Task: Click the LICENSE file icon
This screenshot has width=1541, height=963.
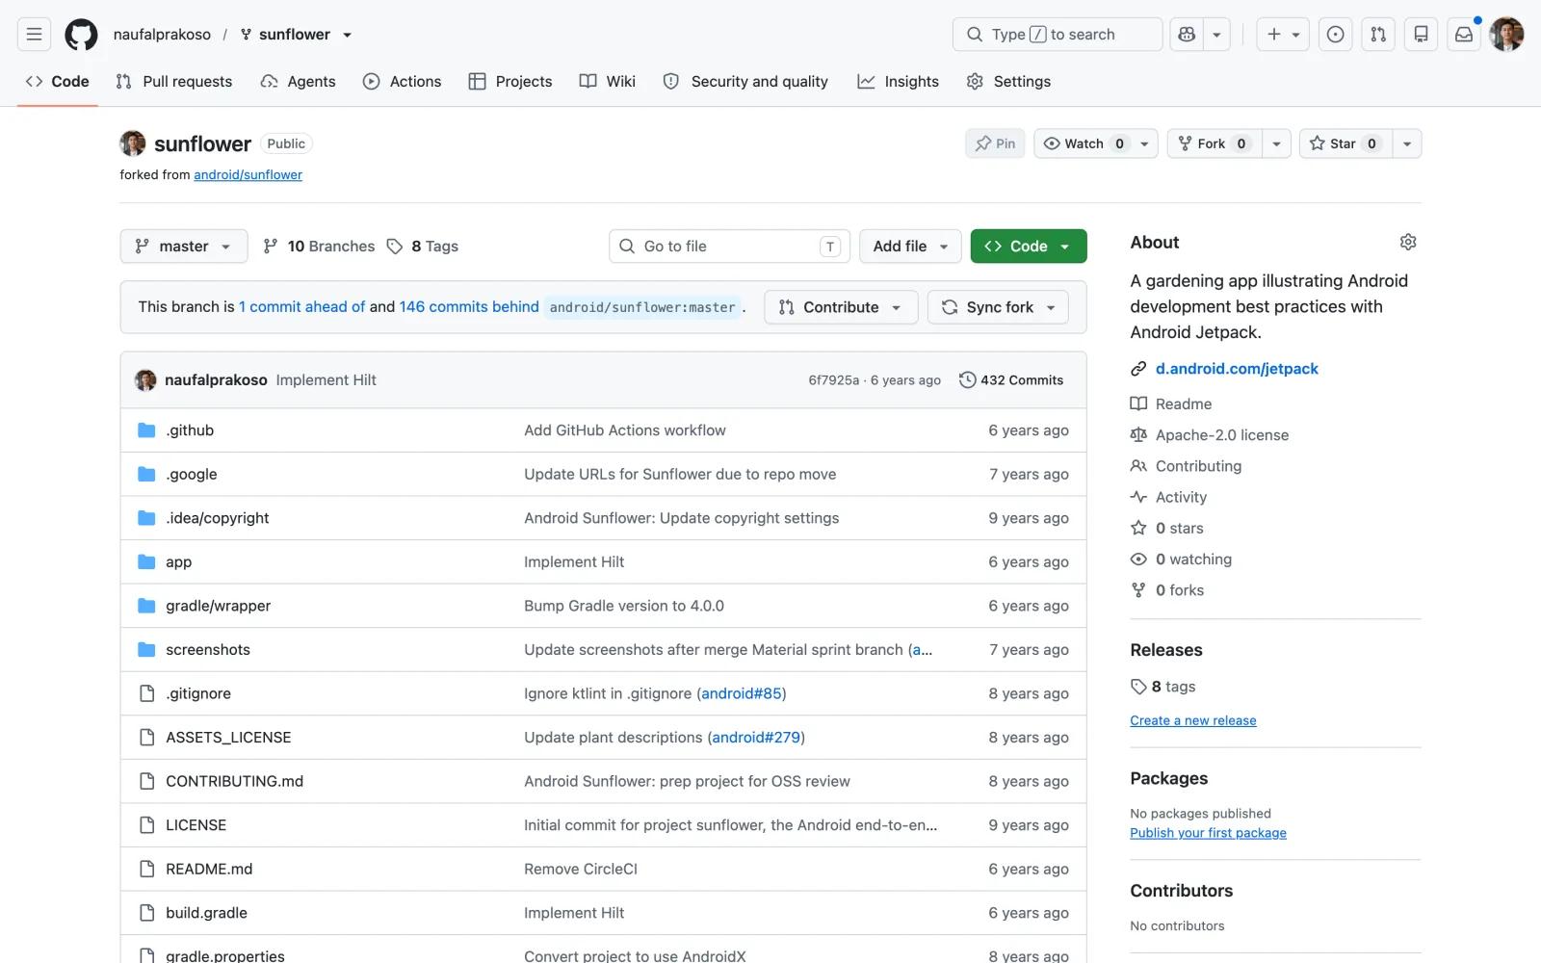Action: click(x=146, y=825)
